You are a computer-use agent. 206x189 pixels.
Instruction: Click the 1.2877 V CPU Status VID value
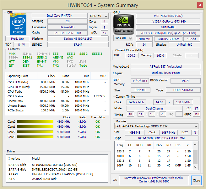(100, 96)
